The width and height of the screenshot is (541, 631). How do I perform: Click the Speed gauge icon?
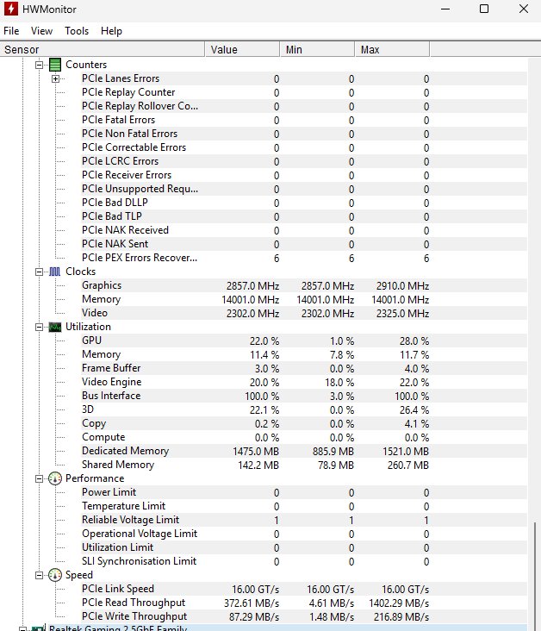pyautogui.click(x=55, y=575)
